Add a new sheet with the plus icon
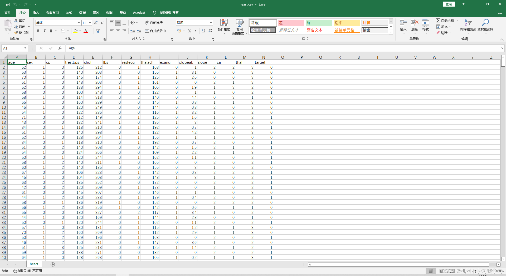506x276 pixels. tap(53, 264)
